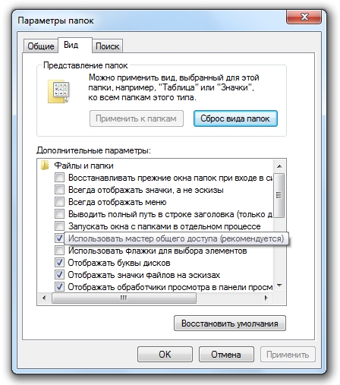Switch to the Общие tab
This screenshot has height=385, width=340.
[x=40, y=46]
